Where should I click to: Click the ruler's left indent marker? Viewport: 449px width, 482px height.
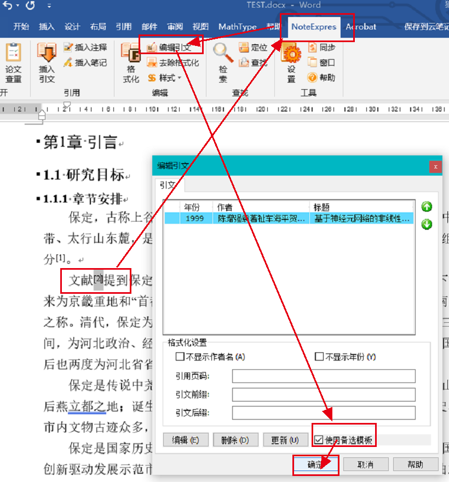pyautogui.click(x=42, y=115)
